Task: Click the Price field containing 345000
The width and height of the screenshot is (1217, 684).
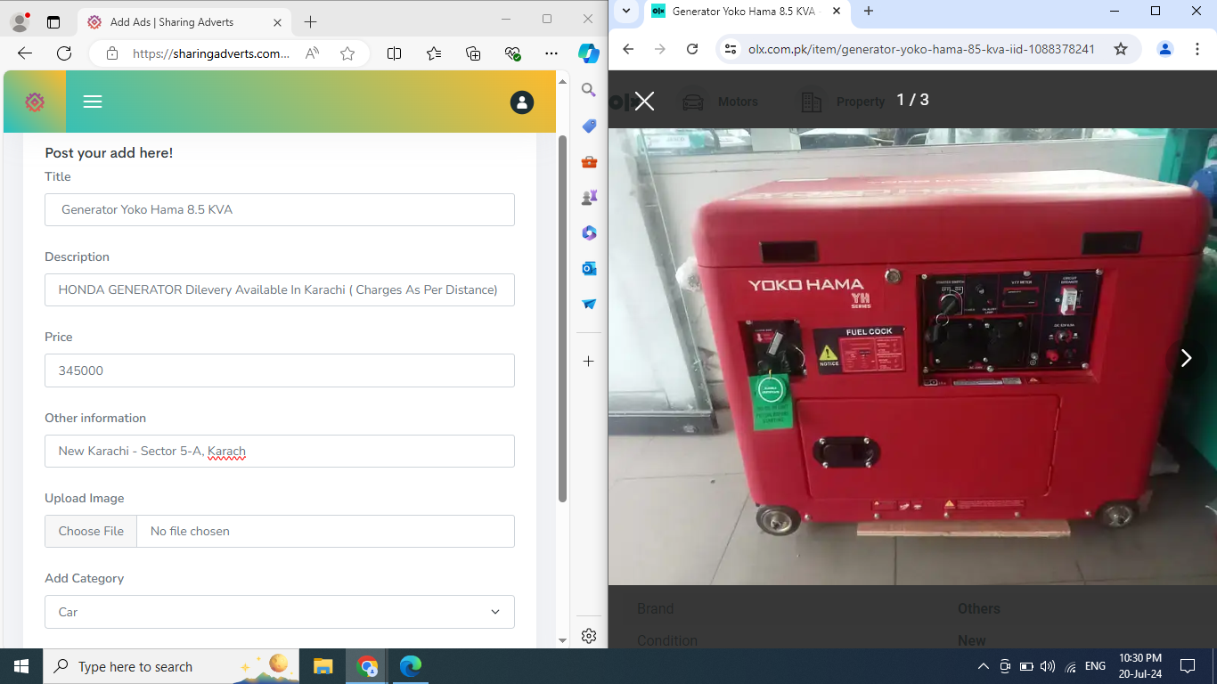Action: (280, 370)
